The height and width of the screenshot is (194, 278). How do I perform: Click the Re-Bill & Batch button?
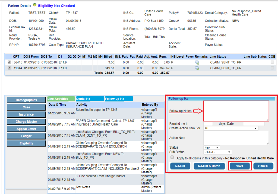click(209, 166)
